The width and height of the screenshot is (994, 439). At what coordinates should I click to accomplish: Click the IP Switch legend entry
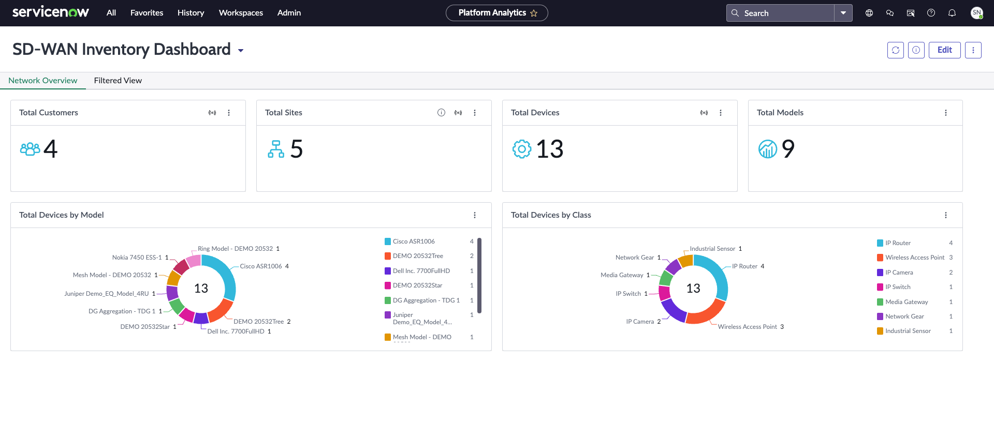tap(915, 287)
